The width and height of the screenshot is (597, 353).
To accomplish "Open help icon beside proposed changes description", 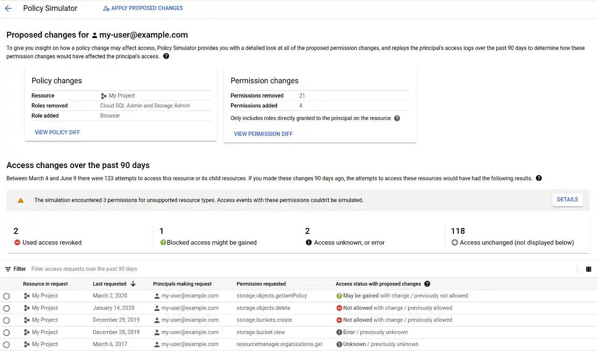I will [166, 56].
